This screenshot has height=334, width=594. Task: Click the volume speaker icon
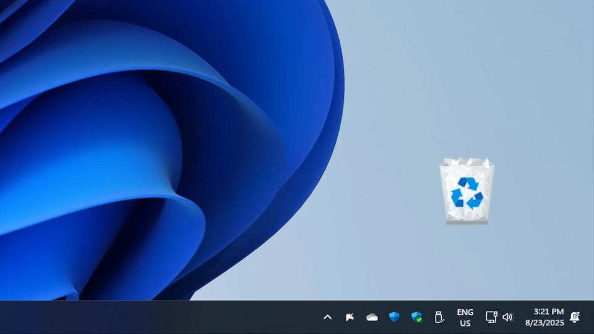point(507,317)
